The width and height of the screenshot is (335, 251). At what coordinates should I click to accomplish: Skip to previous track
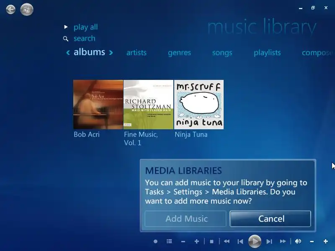pos(240,242)
